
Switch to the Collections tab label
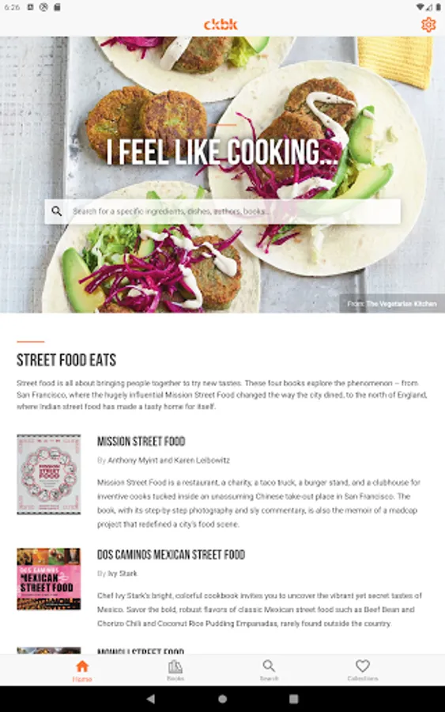pyautogui.click(x=363, y=679)
